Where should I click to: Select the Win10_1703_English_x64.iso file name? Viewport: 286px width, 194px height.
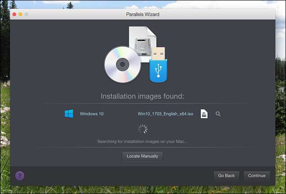(x=165, y=114)
